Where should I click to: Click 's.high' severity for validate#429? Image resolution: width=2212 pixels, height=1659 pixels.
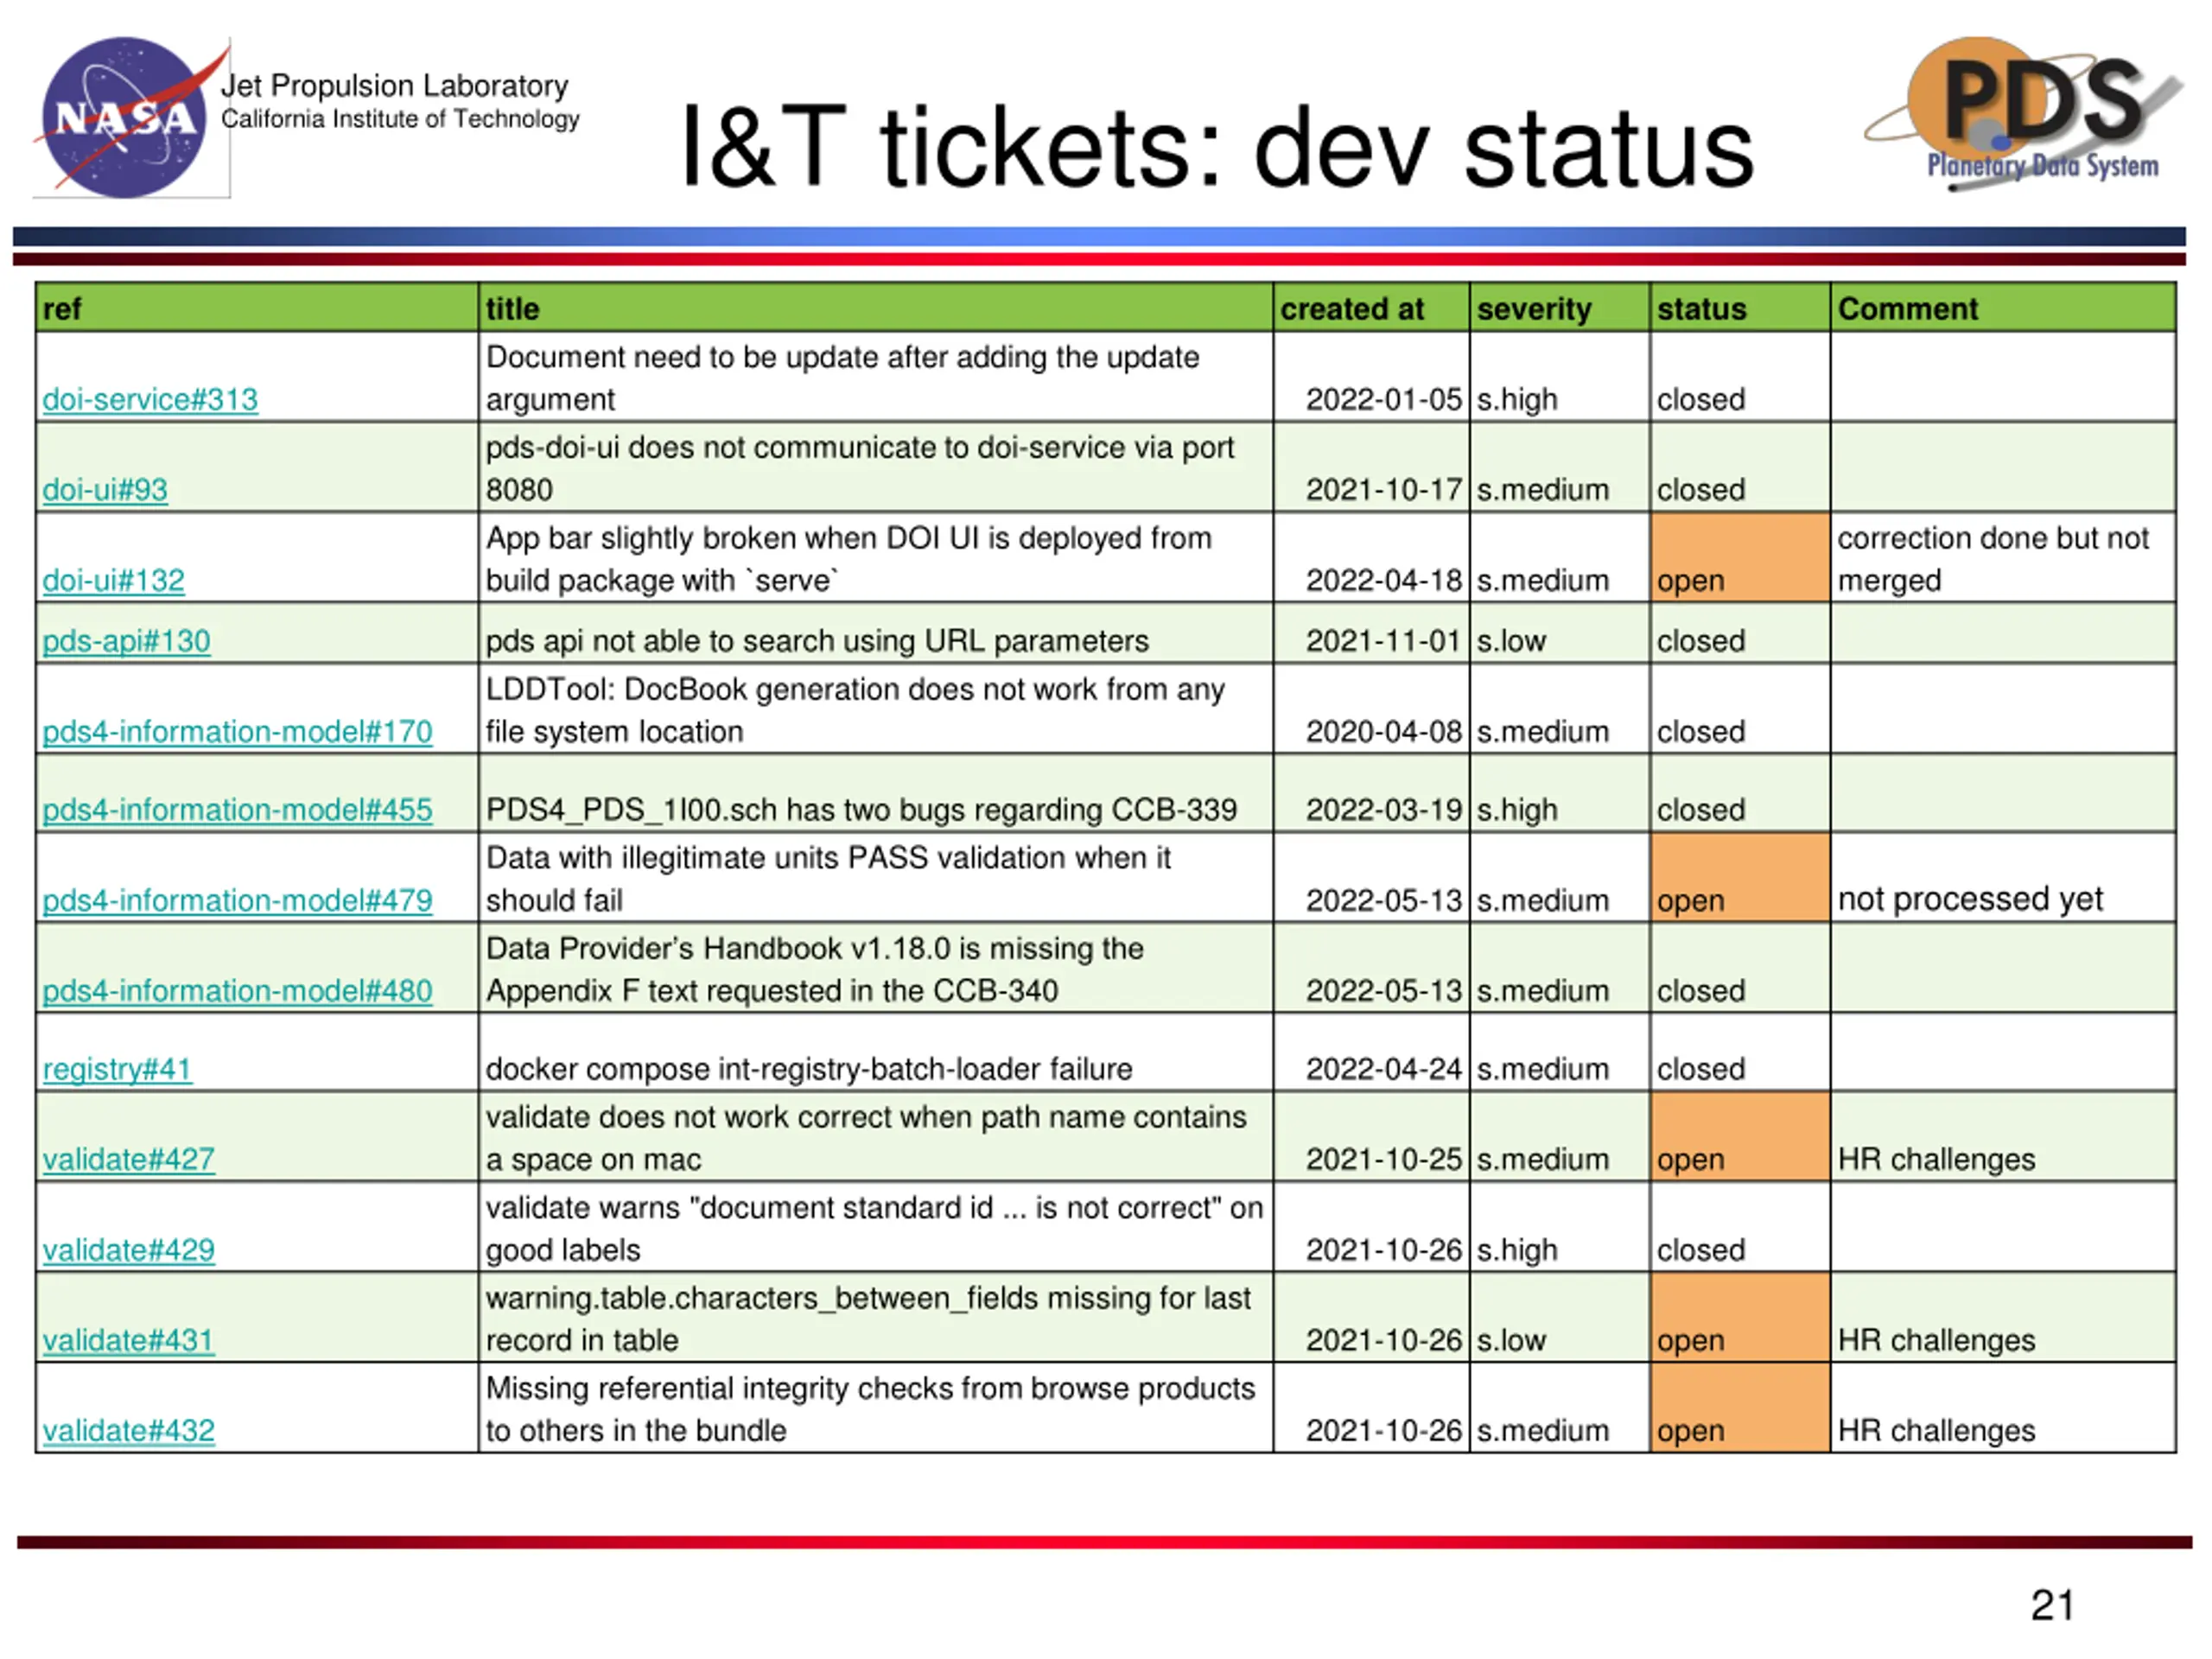[1517, 1249]
